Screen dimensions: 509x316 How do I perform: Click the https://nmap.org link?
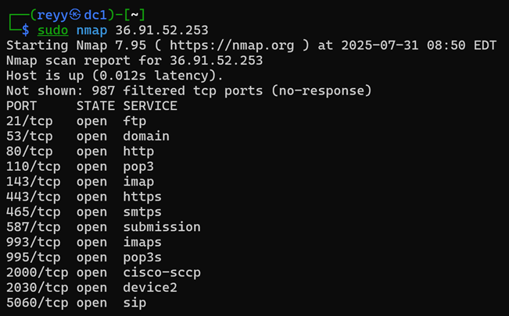coord(231,45)
